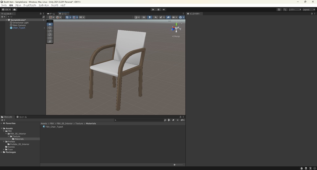Click the Favorites star icon in Project toolbar
Viewport: 317px width, 170px height.
tap(177, 120)
